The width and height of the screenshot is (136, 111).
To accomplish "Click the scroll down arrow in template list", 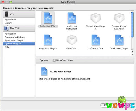I will [x=132, y=54].
